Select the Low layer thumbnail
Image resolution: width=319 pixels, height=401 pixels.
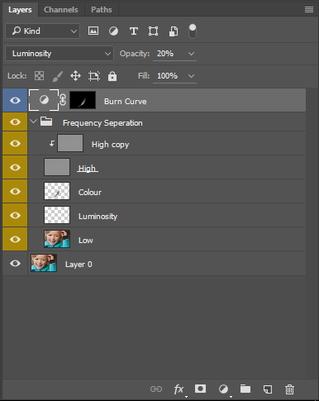pyautogui.click(x=57, y=239)
